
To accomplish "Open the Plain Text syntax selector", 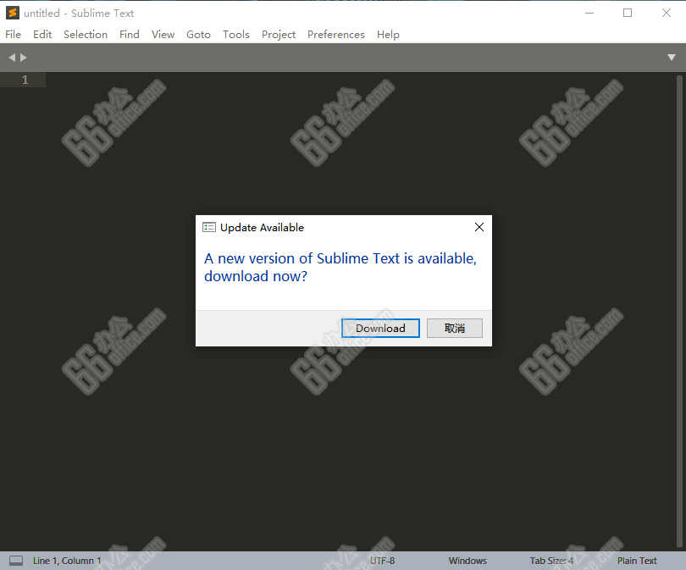I will click(637, 561).
